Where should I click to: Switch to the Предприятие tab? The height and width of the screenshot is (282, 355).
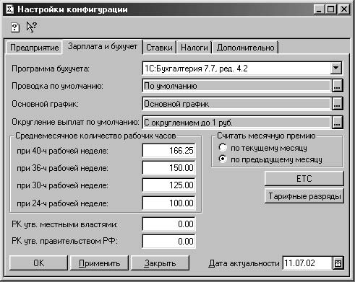[x=34, y=48]
